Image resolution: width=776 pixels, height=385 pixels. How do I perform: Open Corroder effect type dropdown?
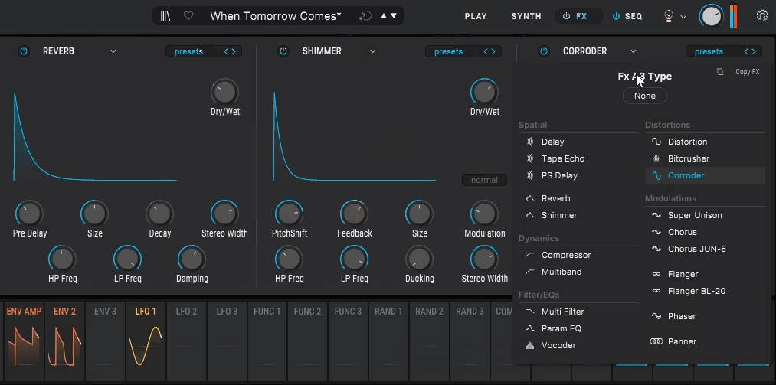tap(633, 51)
